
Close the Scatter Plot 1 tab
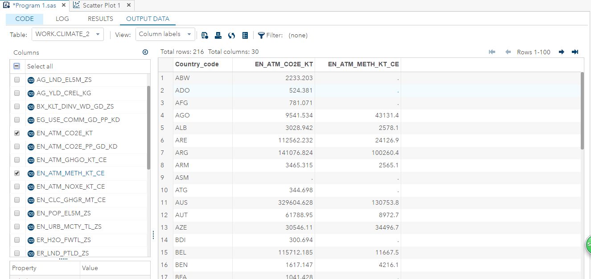point(129,5)
